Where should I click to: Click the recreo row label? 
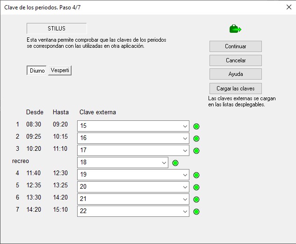pyautogui.click(x=21, y=161)
